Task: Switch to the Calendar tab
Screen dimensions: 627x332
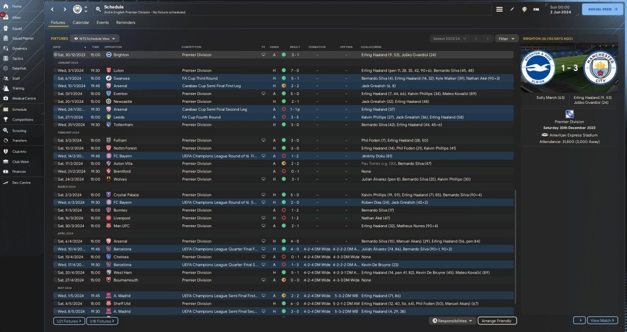Action: (81, 23)
